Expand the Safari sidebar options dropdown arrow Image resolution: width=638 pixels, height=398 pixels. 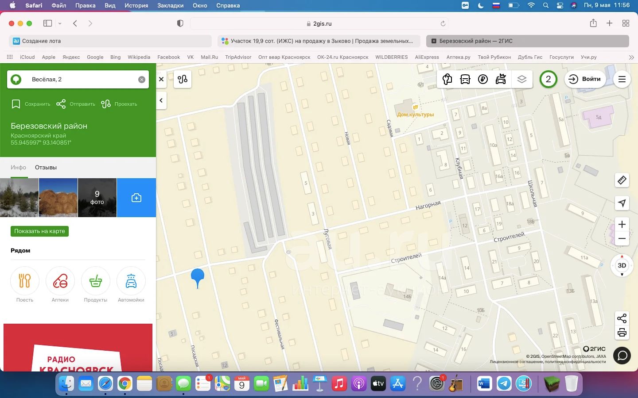pyautogui.click(x=60, y=23)
